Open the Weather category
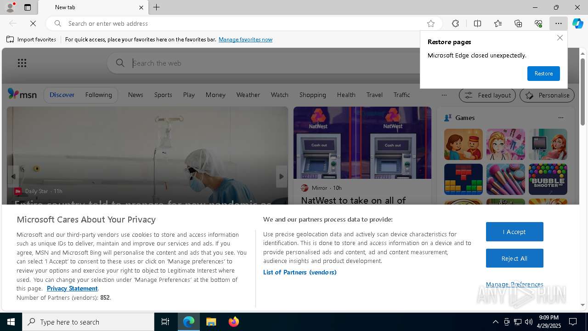Viewport: 588px width, 331px height. pyautogui.click(x=248, y=95)
